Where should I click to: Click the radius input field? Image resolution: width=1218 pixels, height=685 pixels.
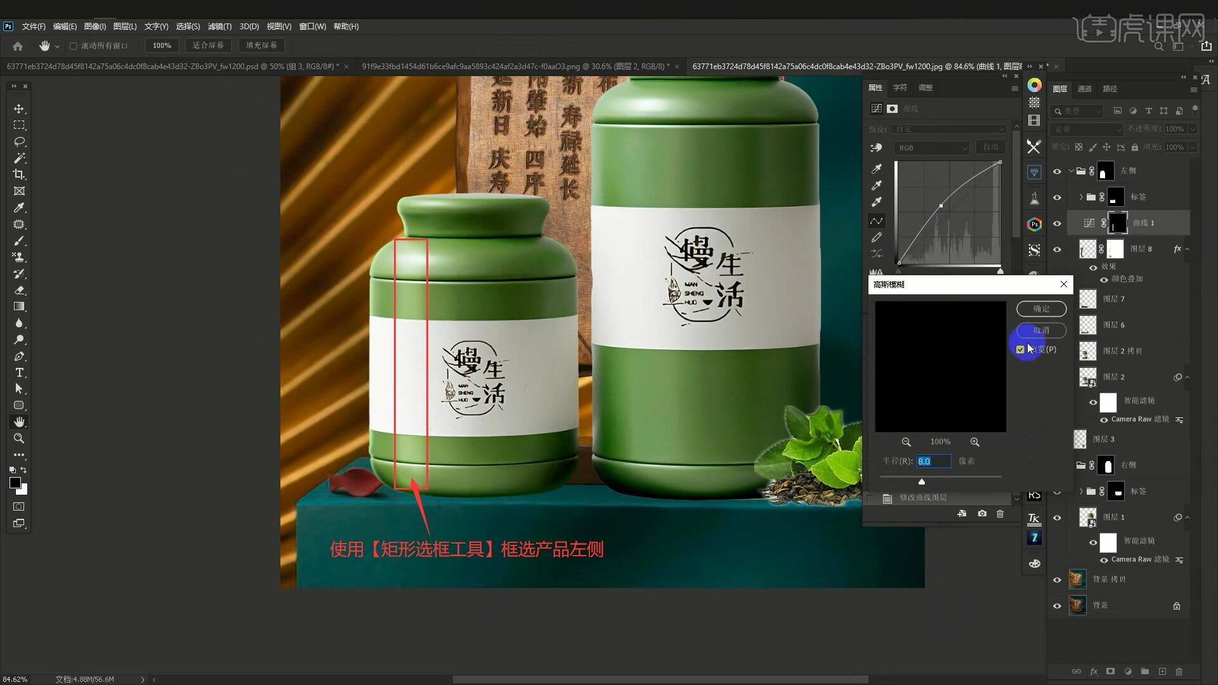click(x=933, y=461)
